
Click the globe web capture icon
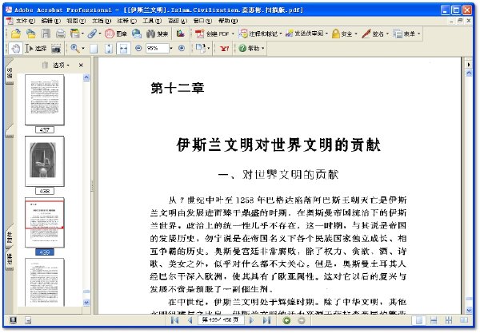tap(137, 34)
